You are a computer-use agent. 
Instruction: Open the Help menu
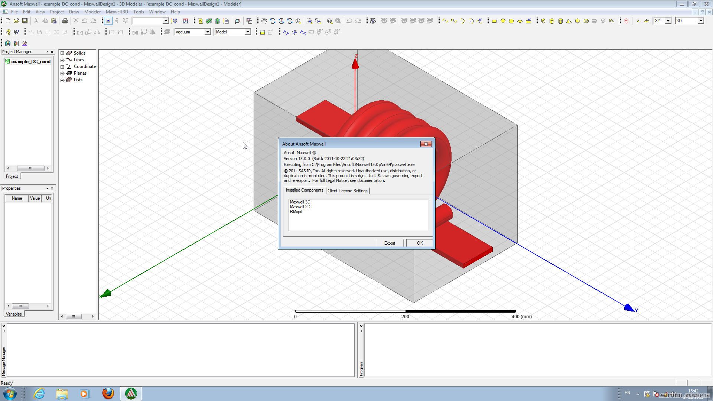click(x=175, y=12)
